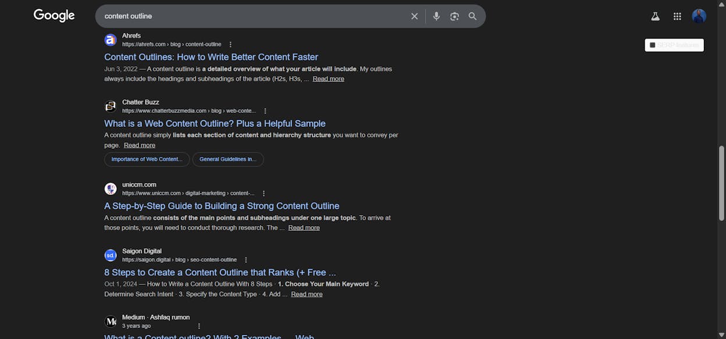Screen dimensions: 726x339
Task: Click the scrollbar up arrow
Action: (722, 3)
